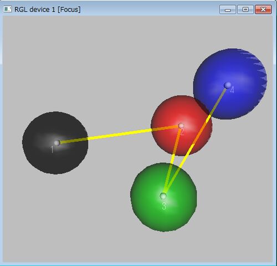Minimize the RGL device 1 window
The height and width of the screenshot is (266, 277).
pyautogui.click(x=228, y=9)
